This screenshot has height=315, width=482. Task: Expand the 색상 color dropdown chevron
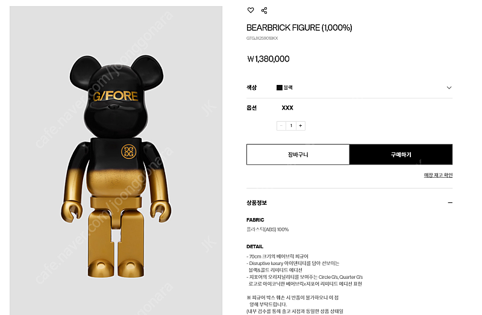coord(449,88)
